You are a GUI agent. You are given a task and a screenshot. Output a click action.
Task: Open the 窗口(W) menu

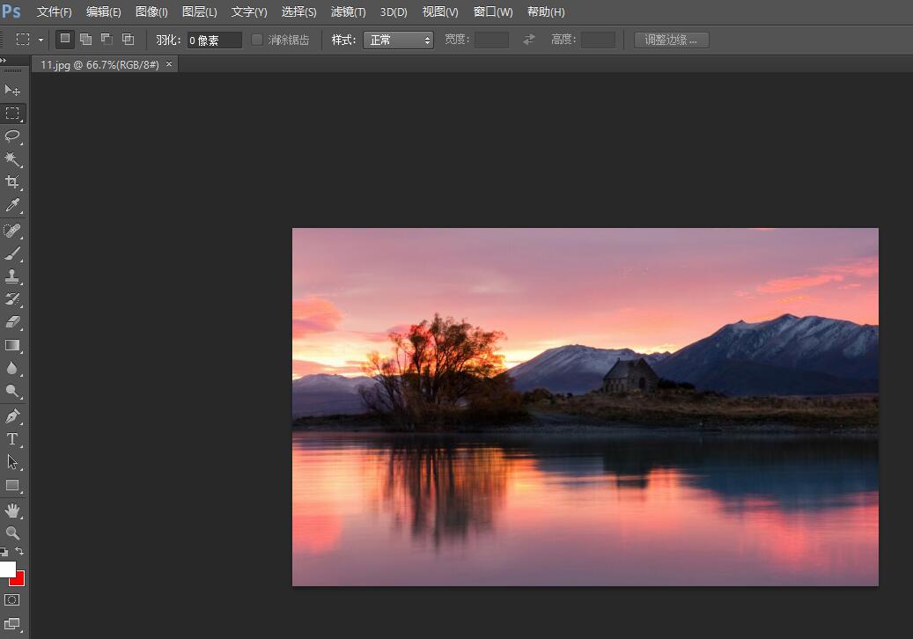coord(493,11)
